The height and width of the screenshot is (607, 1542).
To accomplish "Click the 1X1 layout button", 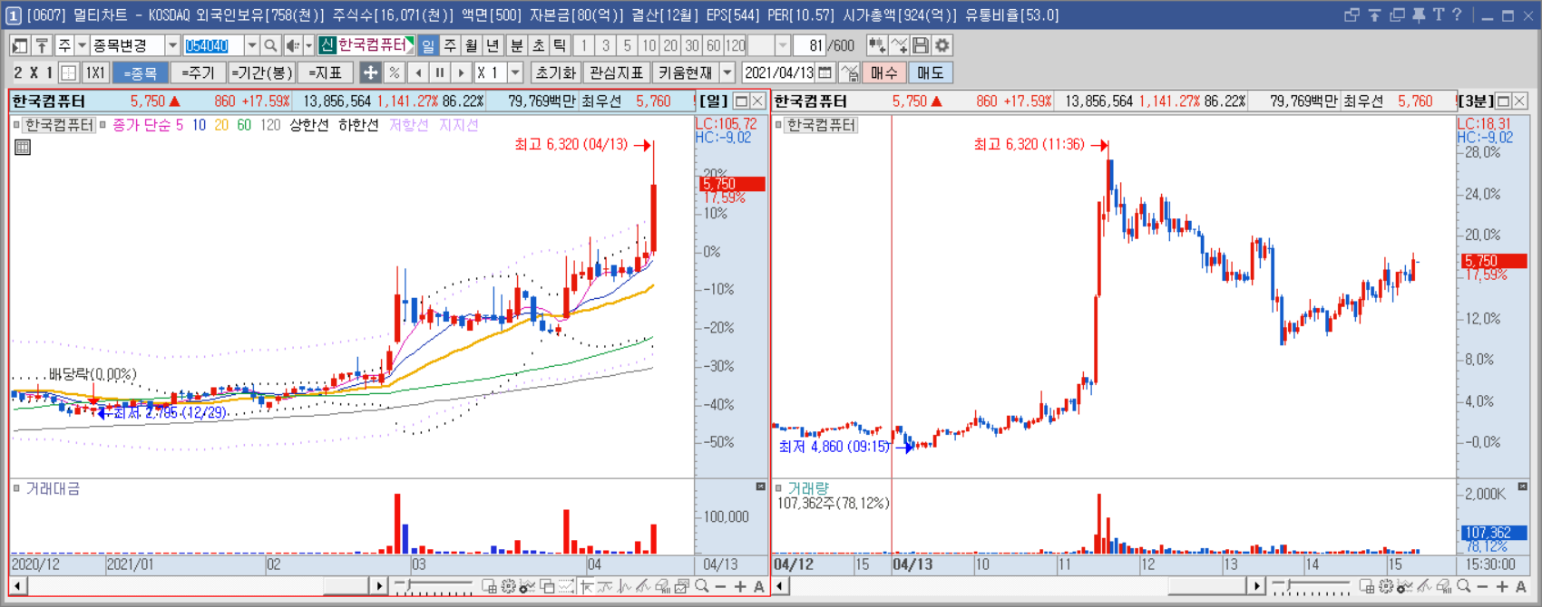I will tap(95, 73).
